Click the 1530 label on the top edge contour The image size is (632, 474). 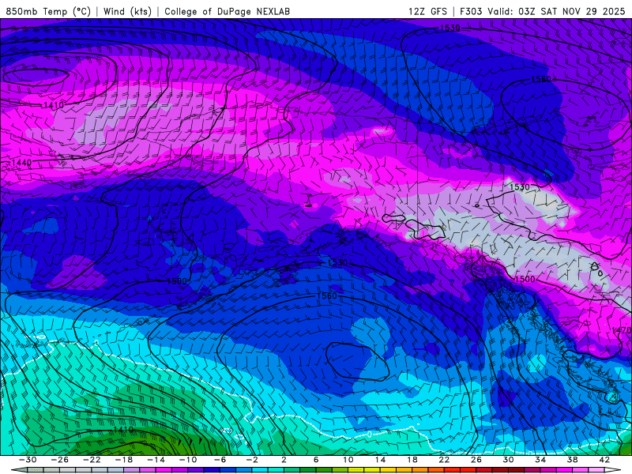pos(450,28)
